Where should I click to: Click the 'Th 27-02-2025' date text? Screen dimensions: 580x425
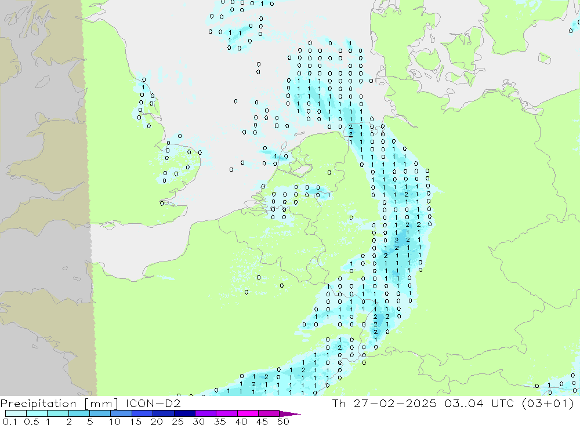[384, 403]
